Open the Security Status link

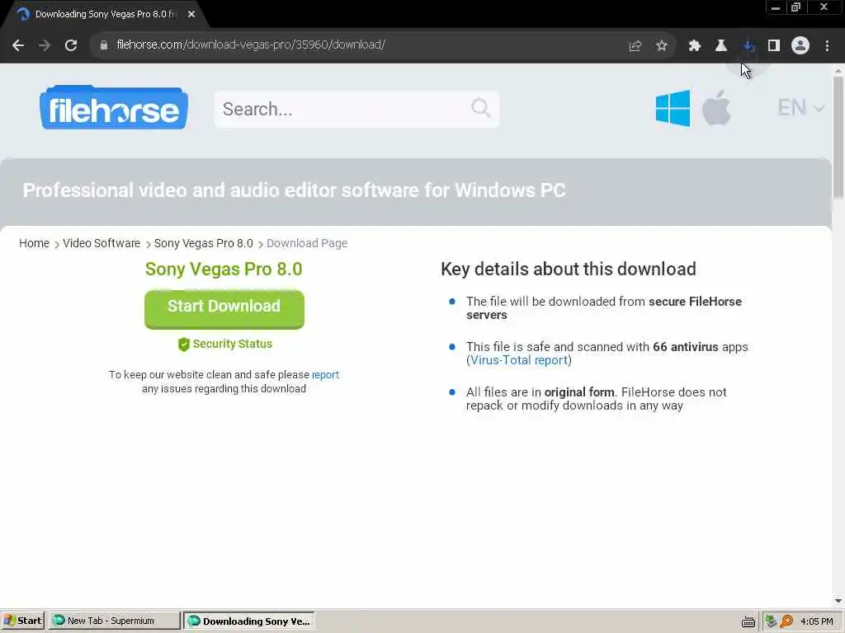232,344
